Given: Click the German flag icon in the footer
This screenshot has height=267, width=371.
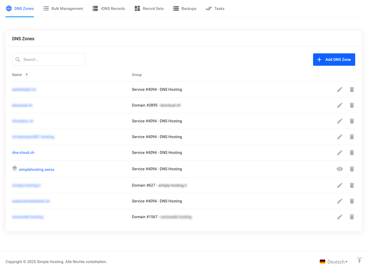Looking at the screenshot, I should click(x=322, y=262).
